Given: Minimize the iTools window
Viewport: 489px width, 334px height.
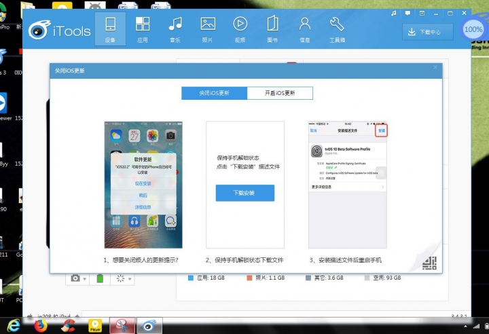Looking at the screenshot, I should click(x=436, y=14).
